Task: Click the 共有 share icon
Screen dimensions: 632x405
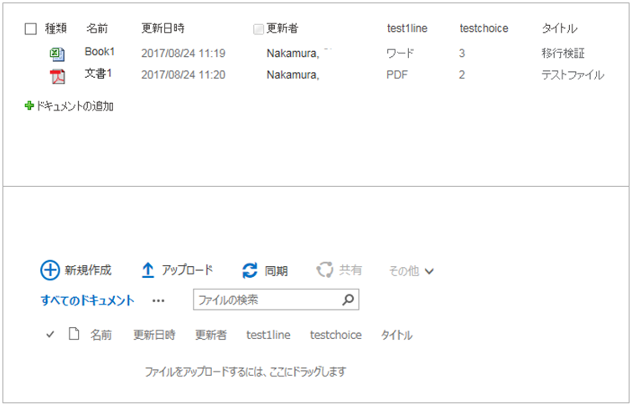Action: tap(324, 270)
